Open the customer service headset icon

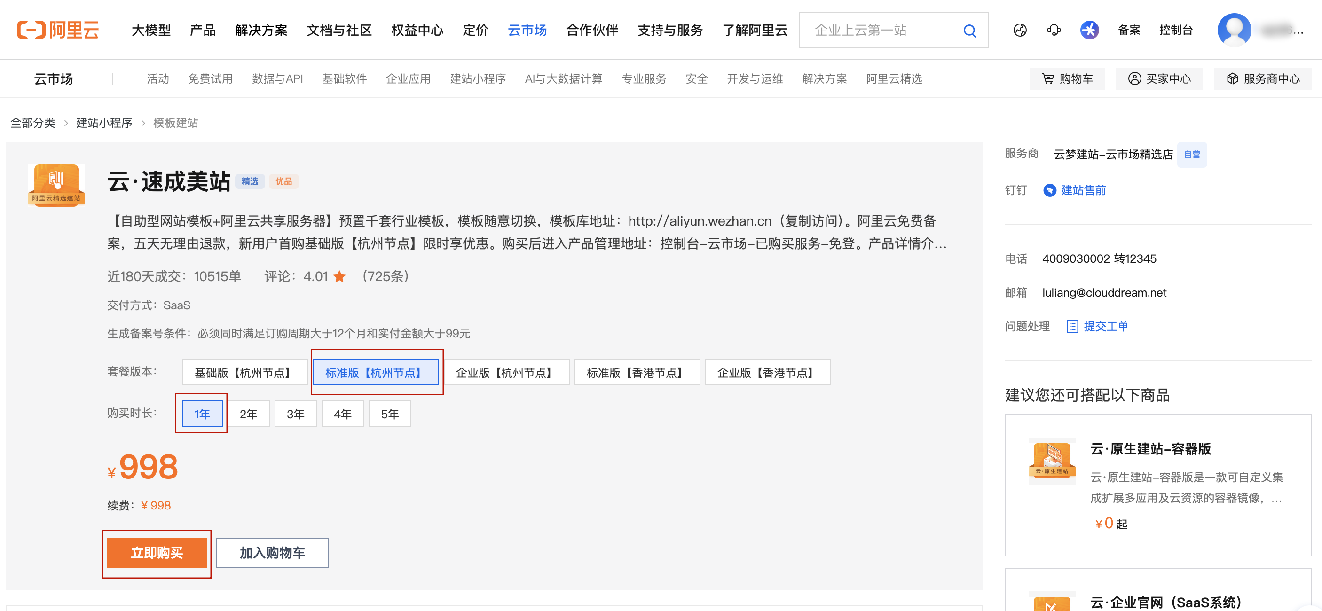1054,30
